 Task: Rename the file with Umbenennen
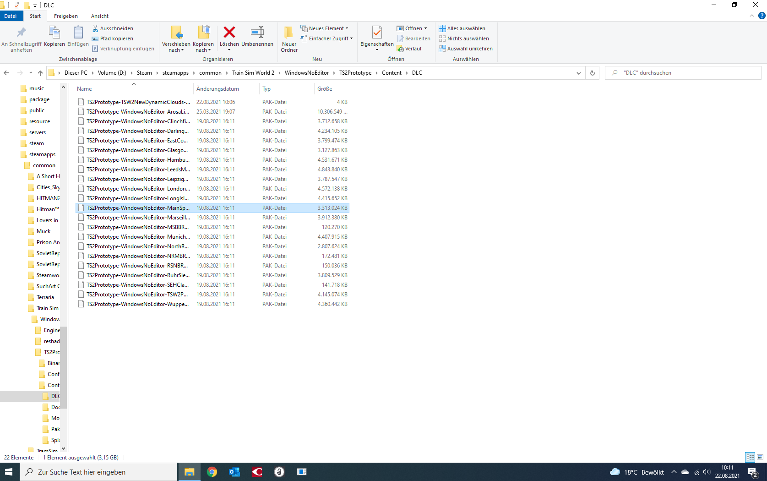[257, 37]
